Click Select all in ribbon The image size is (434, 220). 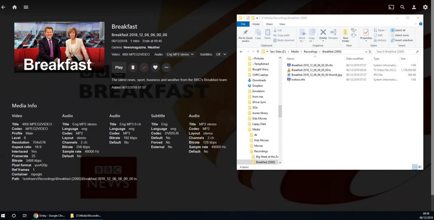[398, 30]
